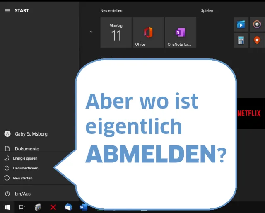Click the hamburger menu icon beside START
Viewport: 265px width, 213px height.
7,10
